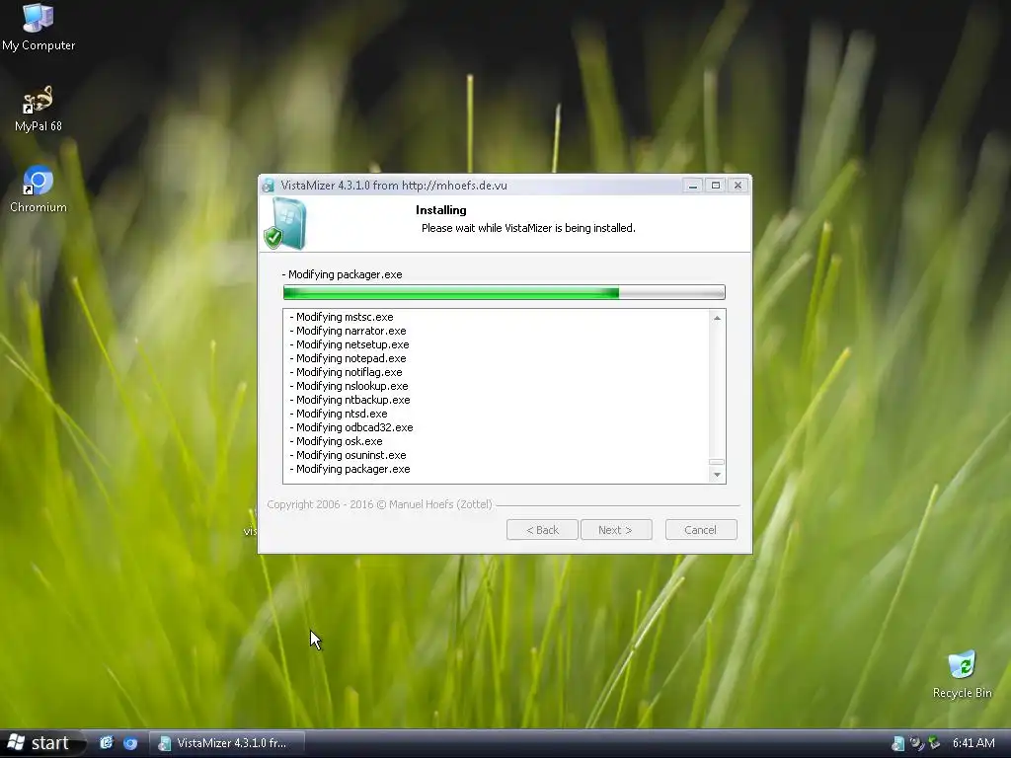This screenshot has height=758, width=1011.
Task: Select the 'Modifying osk.exe' log line
Action: click(336, 441)
